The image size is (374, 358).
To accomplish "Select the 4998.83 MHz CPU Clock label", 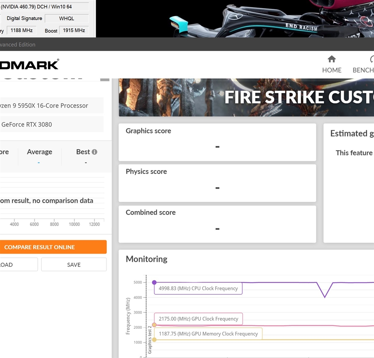I will pyautogui.click(x=198, y=289).
